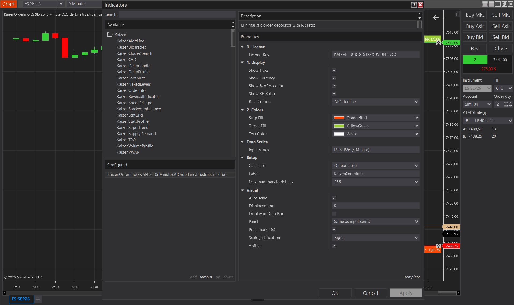Open the Stop Fill OrangeRed color picker
This screenshot has width=514, height=305.
[x=376, y=118]
